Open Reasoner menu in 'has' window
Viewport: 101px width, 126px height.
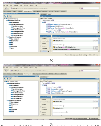(x=16, y=5)
